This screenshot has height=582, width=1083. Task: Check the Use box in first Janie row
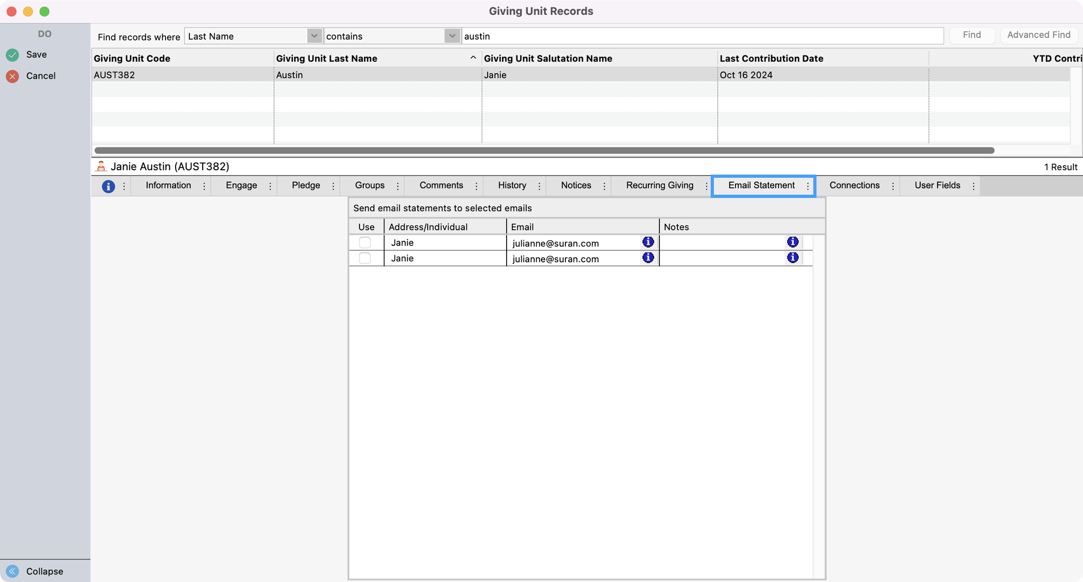365,243
